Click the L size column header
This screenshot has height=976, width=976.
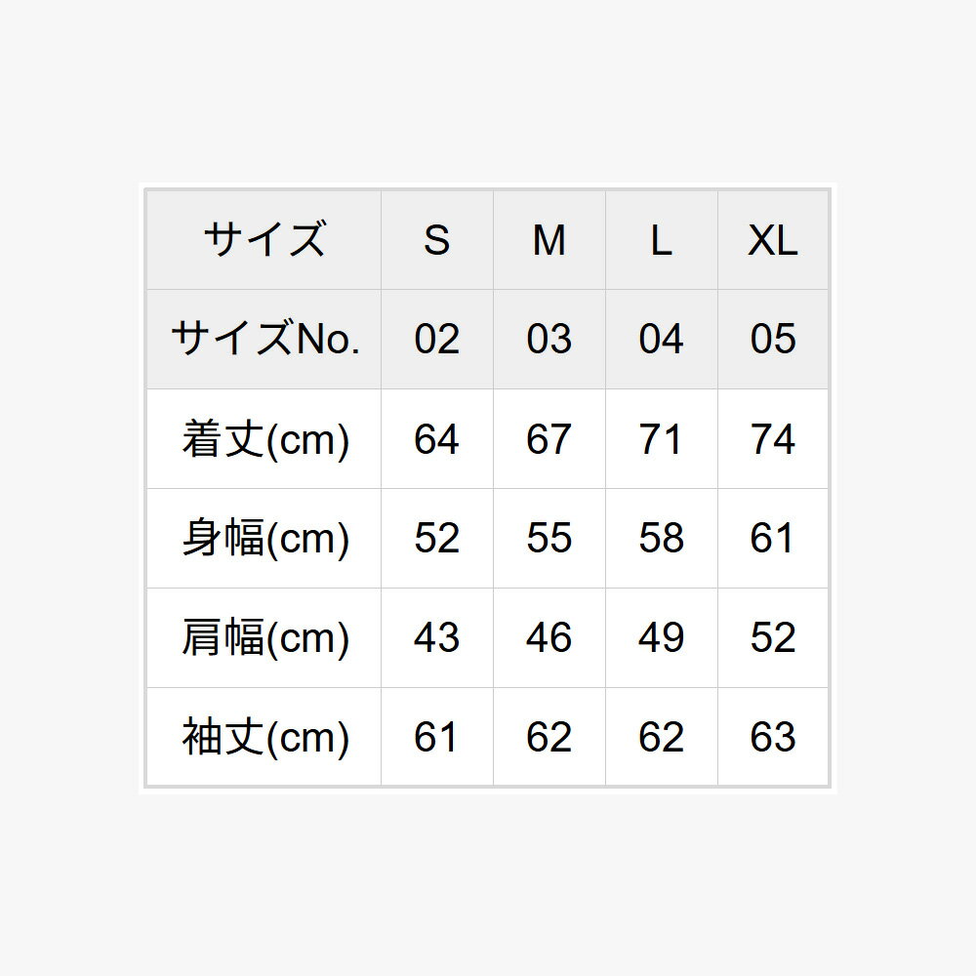(661, 240)
